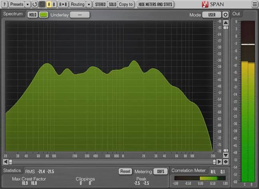Open the Metering DBFS selector
Screen dimensions: 259x189
161,171
